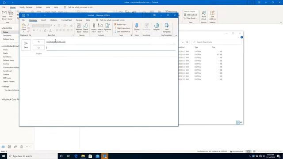Open the font name combo box

(38, 26)
